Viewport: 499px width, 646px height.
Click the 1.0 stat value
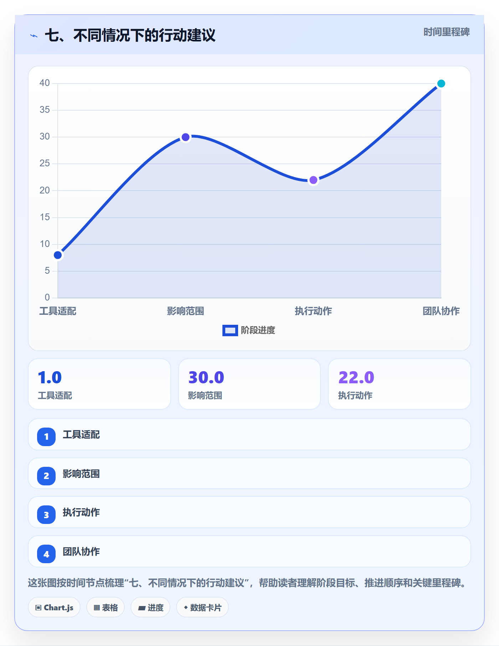(x=50, y=378)
